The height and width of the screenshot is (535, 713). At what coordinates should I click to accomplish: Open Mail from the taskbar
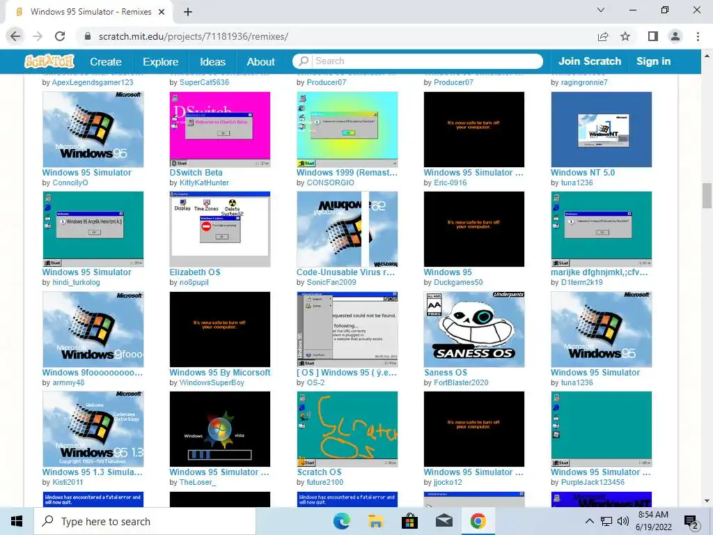coord(444,521)
